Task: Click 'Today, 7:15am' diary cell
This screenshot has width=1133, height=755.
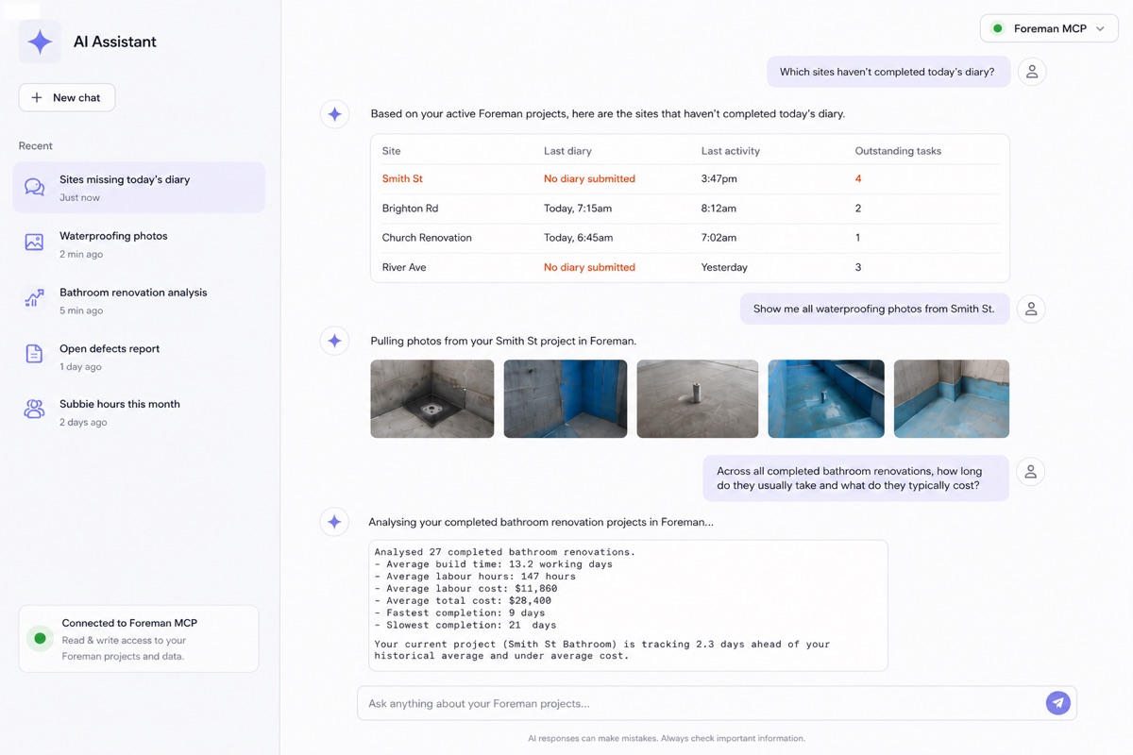Action: pos(578,208)
